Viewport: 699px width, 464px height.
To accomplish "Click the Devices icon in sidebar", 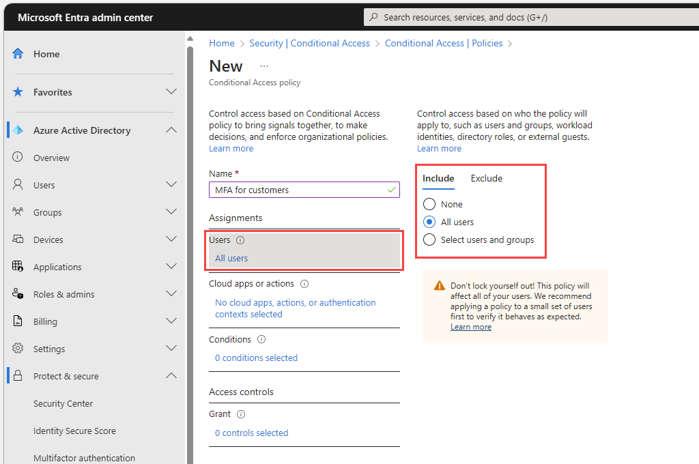I will point(18,239).
